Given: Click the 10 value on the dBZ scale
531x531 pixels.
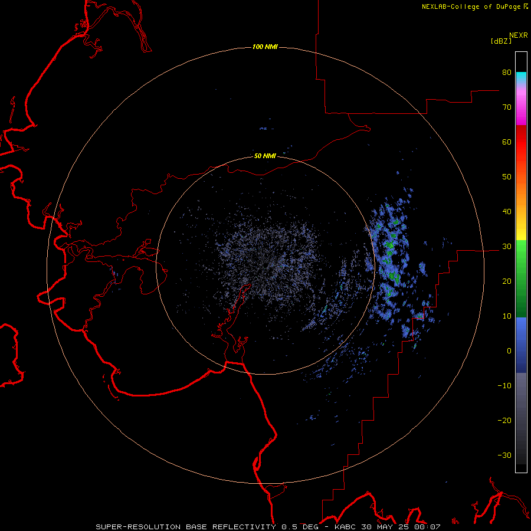Looking at the screenshot, I should pos(507,316).
